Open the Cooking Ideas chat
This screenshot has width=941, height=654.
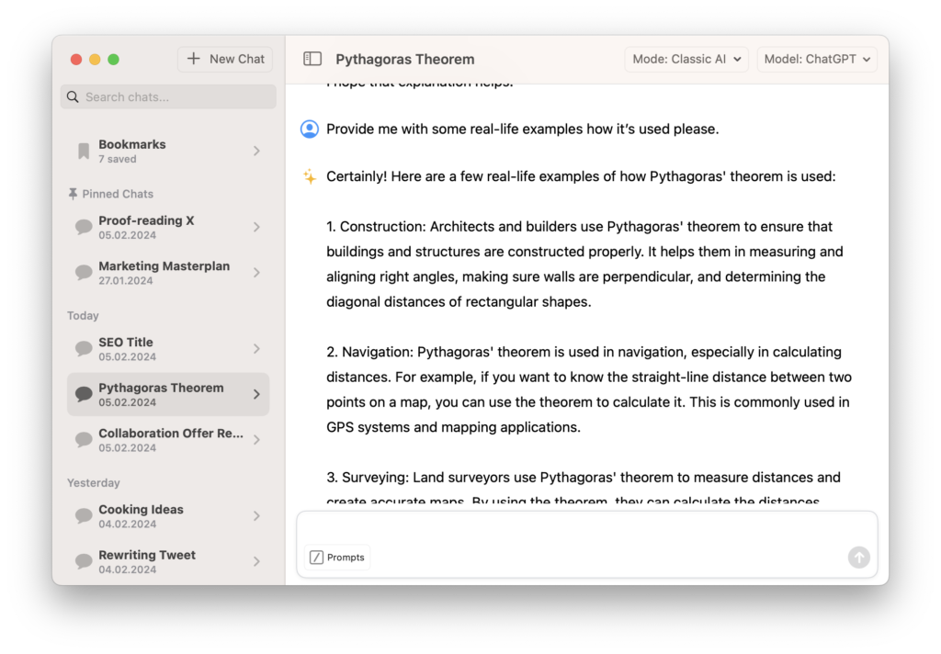click(x=168, y=516)
